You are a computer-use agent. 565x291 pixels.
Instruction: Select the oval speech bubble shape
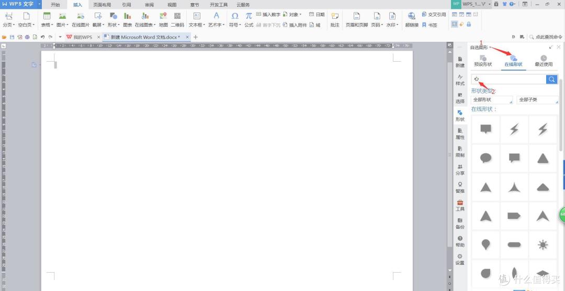point(485,158)
